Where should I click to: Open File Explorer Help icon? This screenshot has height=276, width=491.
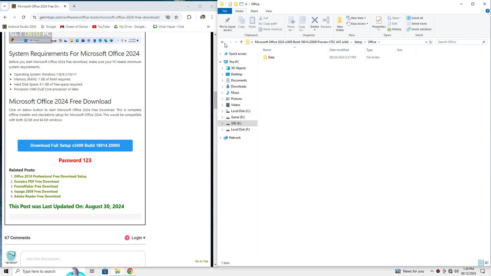[488, 11]
